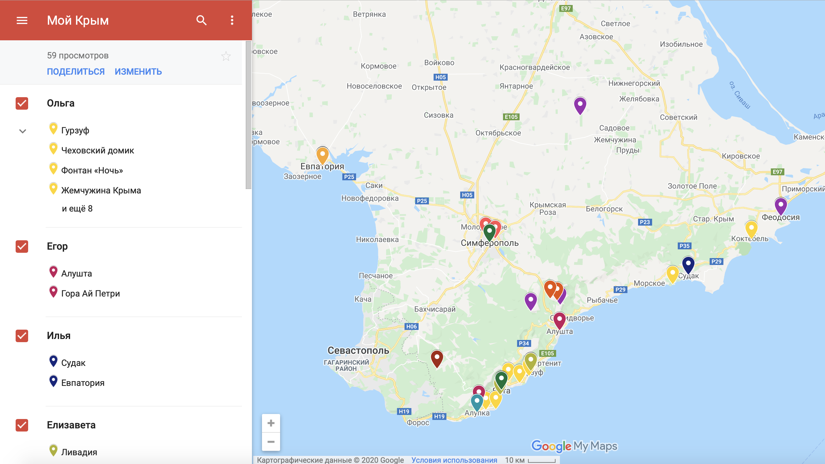
Task: Click purple marker at Феодосия
Action: pyautogui.click(x=781, y=205)
